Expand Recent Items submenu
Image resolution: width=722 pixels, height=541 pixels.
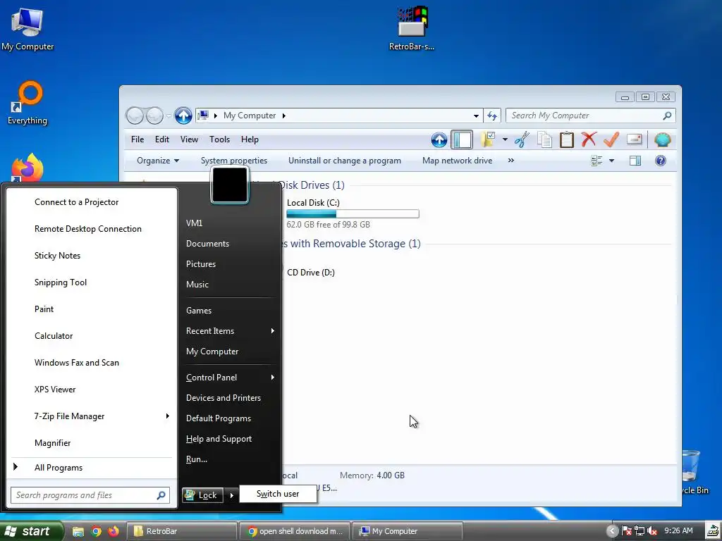[x=231, y=331]
